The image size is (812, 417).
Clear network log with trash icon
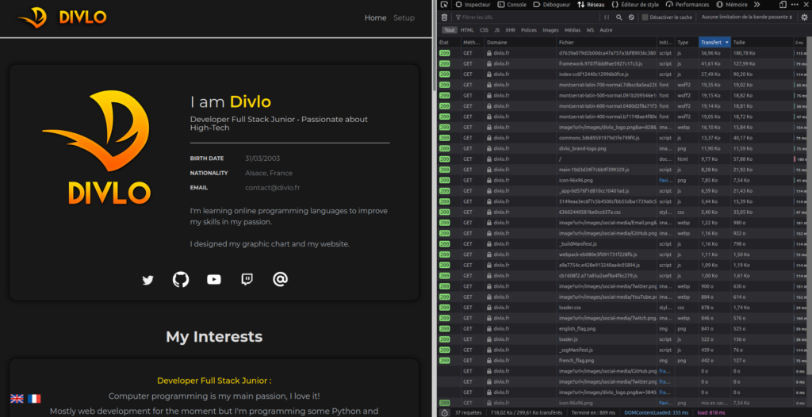[444, 17]
